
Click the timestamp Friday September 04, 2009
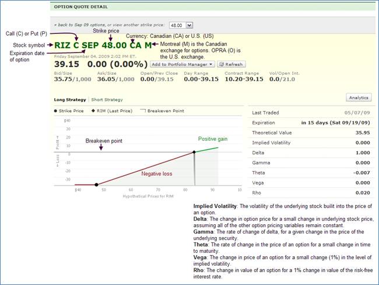(x=95, y=57)
